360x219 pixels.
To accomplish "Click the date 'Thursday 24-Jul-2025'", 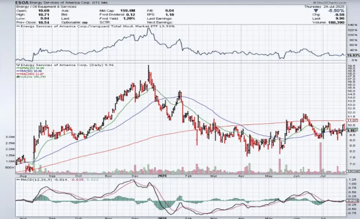I will tap(324, 7).
